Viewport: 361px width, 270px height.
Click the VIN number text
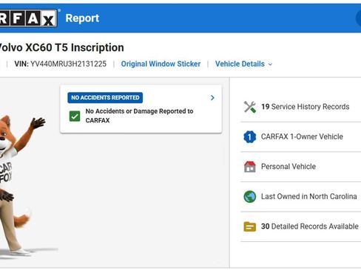tap(68, 64)
